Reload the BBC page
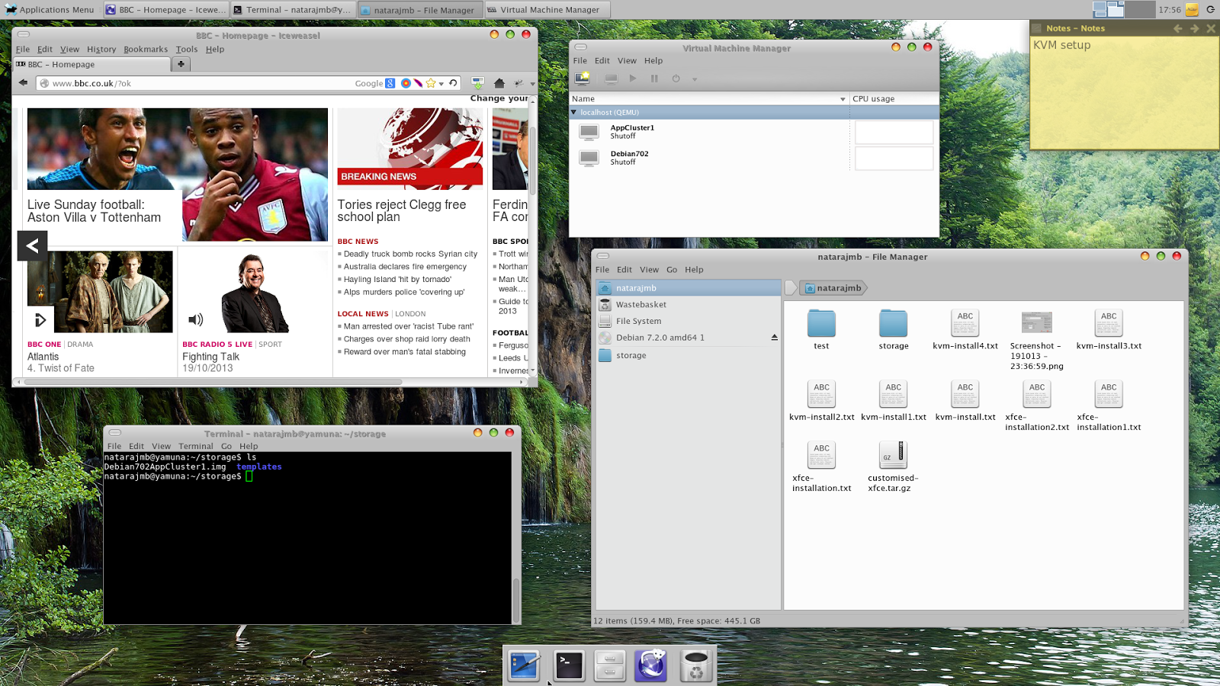This screenshot has width=1220, height=686. tap(453, 83)
